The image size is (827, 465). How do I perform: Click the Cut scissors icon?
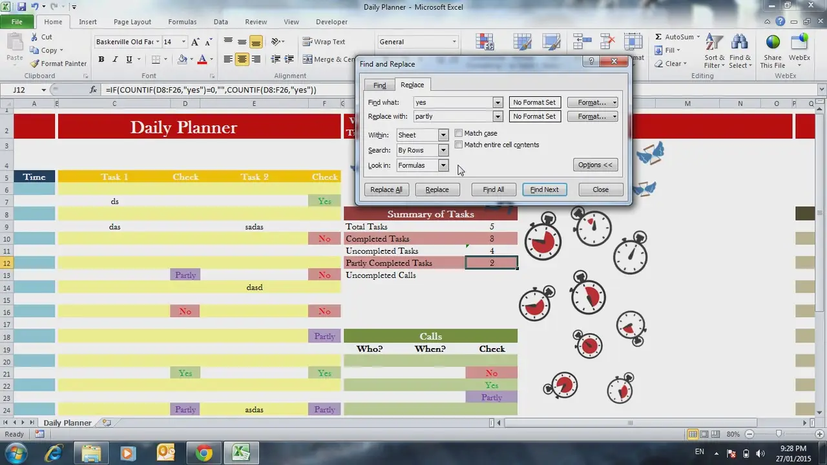coord(34,37)
